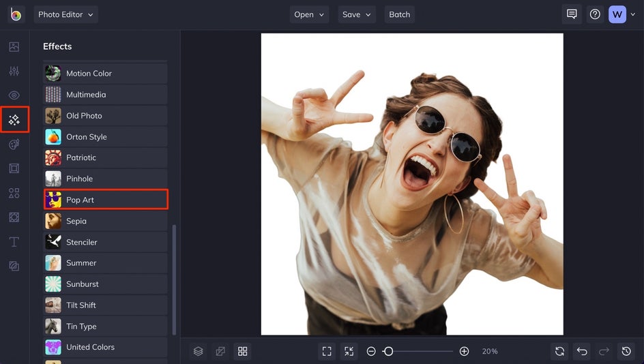Choose the Sepia effect
Viewport: 644px width, 364px height.
[x=105, y=221]
